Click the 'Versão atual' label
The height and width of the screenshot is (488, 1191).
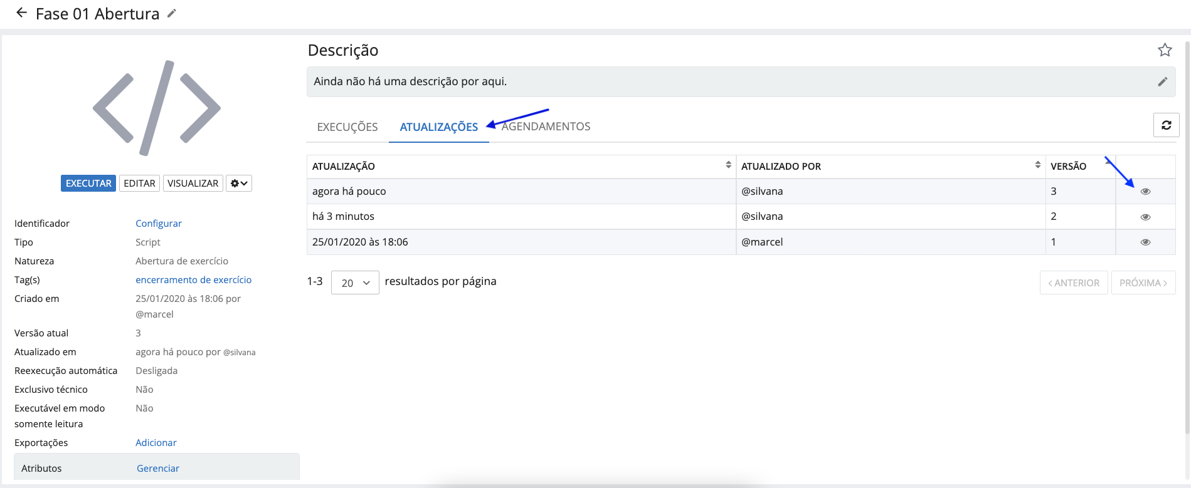(41, 333)
